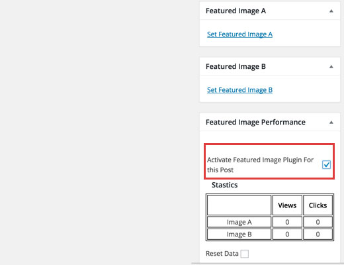The height and width of the screenshot is (265, 344).
Task: Click the Featured Image B panel title
Action: [236, 66]
